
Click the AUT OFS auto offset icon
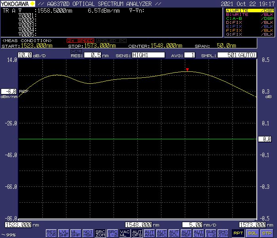point(137,233)
